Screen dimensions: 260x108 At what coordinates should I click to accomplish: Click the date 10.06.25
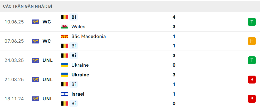coord(14,22)
